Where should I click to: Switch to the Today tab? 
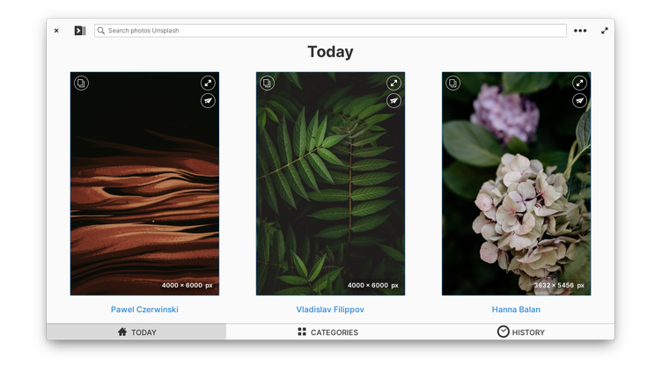tap(136, 332)
